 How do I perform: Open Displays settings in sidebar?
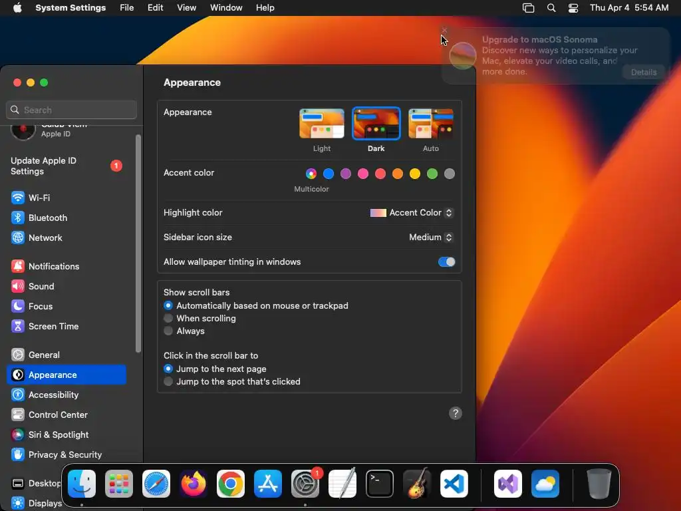click(37, 503)
